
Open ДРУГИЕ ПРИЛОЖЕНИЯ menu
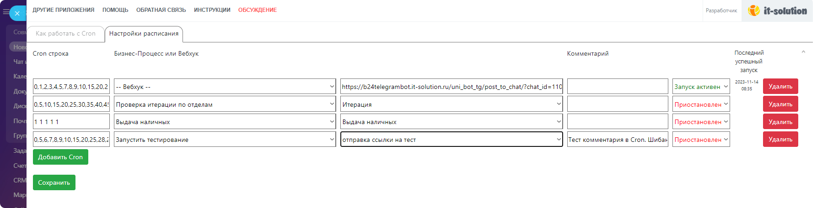coord(63,10)
